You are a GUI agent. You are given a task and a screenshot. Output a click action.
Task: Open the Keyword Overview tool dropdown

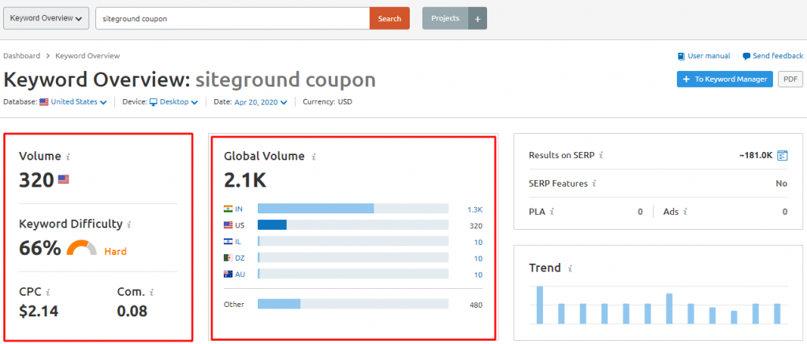46,19
